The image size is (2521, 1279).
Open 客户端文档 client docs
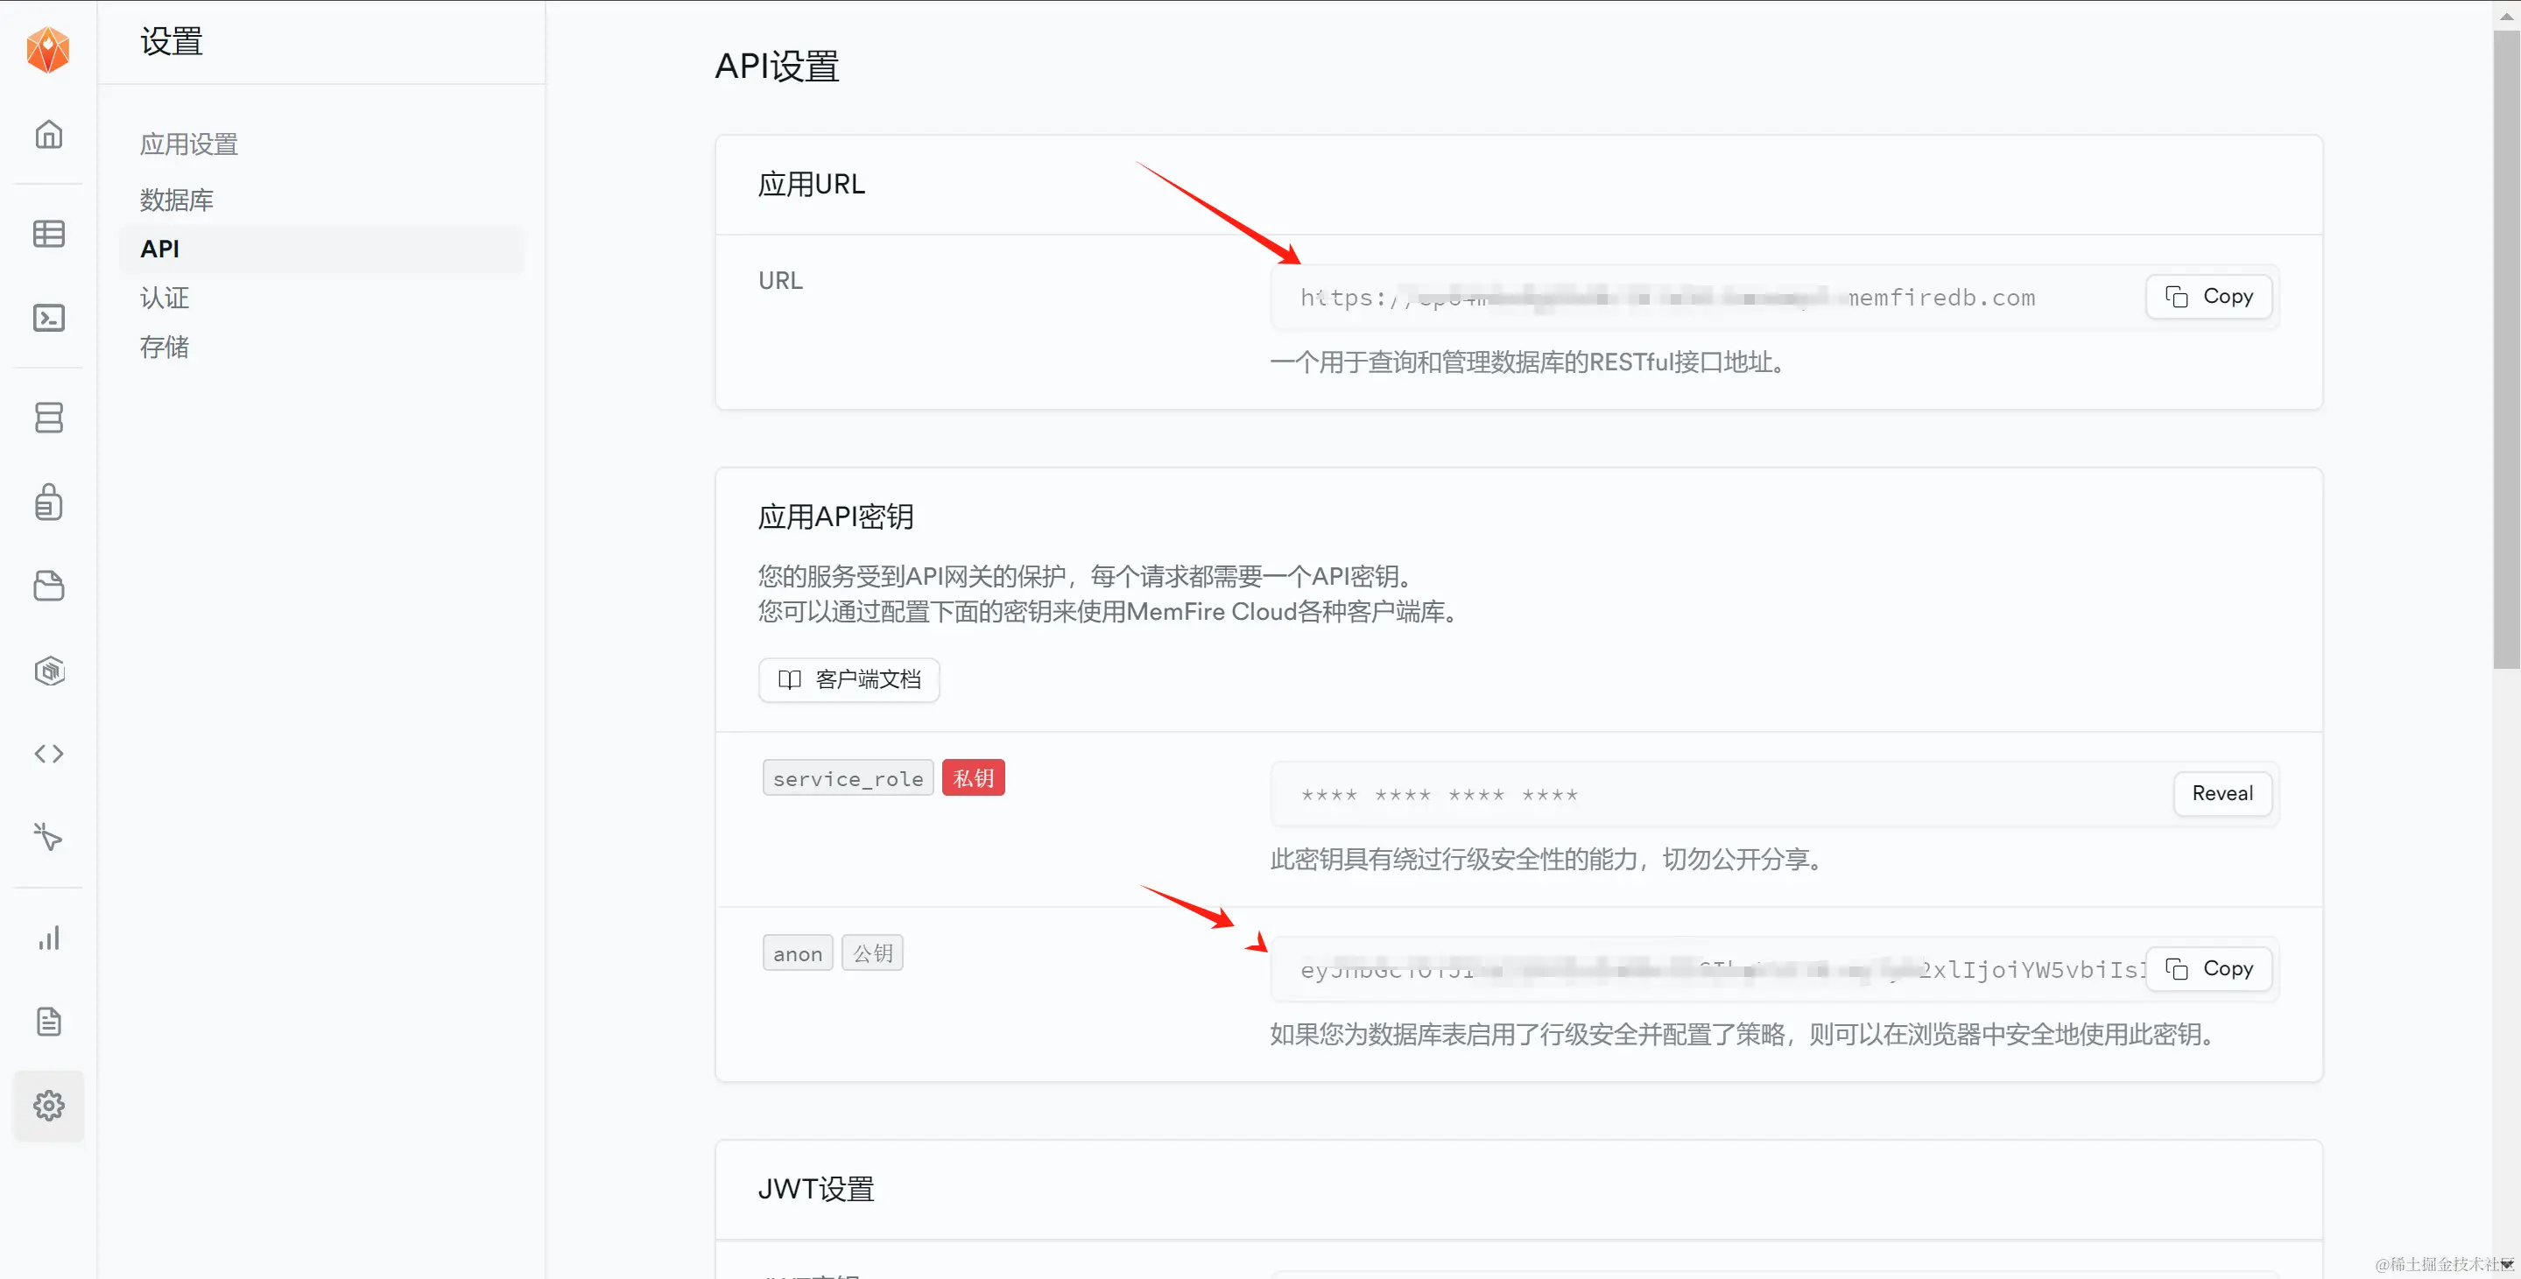849,679
